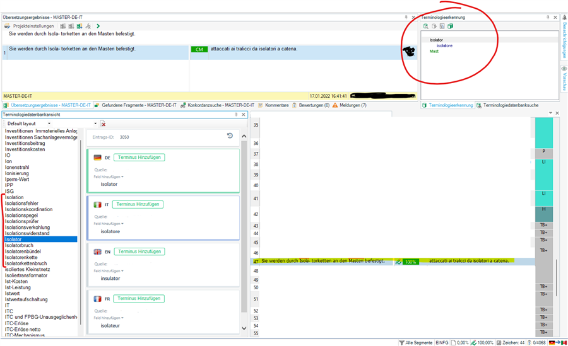The width and height of the screenshot is (568, 346).
Task: Click the translation isolatore in Terminologieerkennung
Action: [x=444, y=45]
